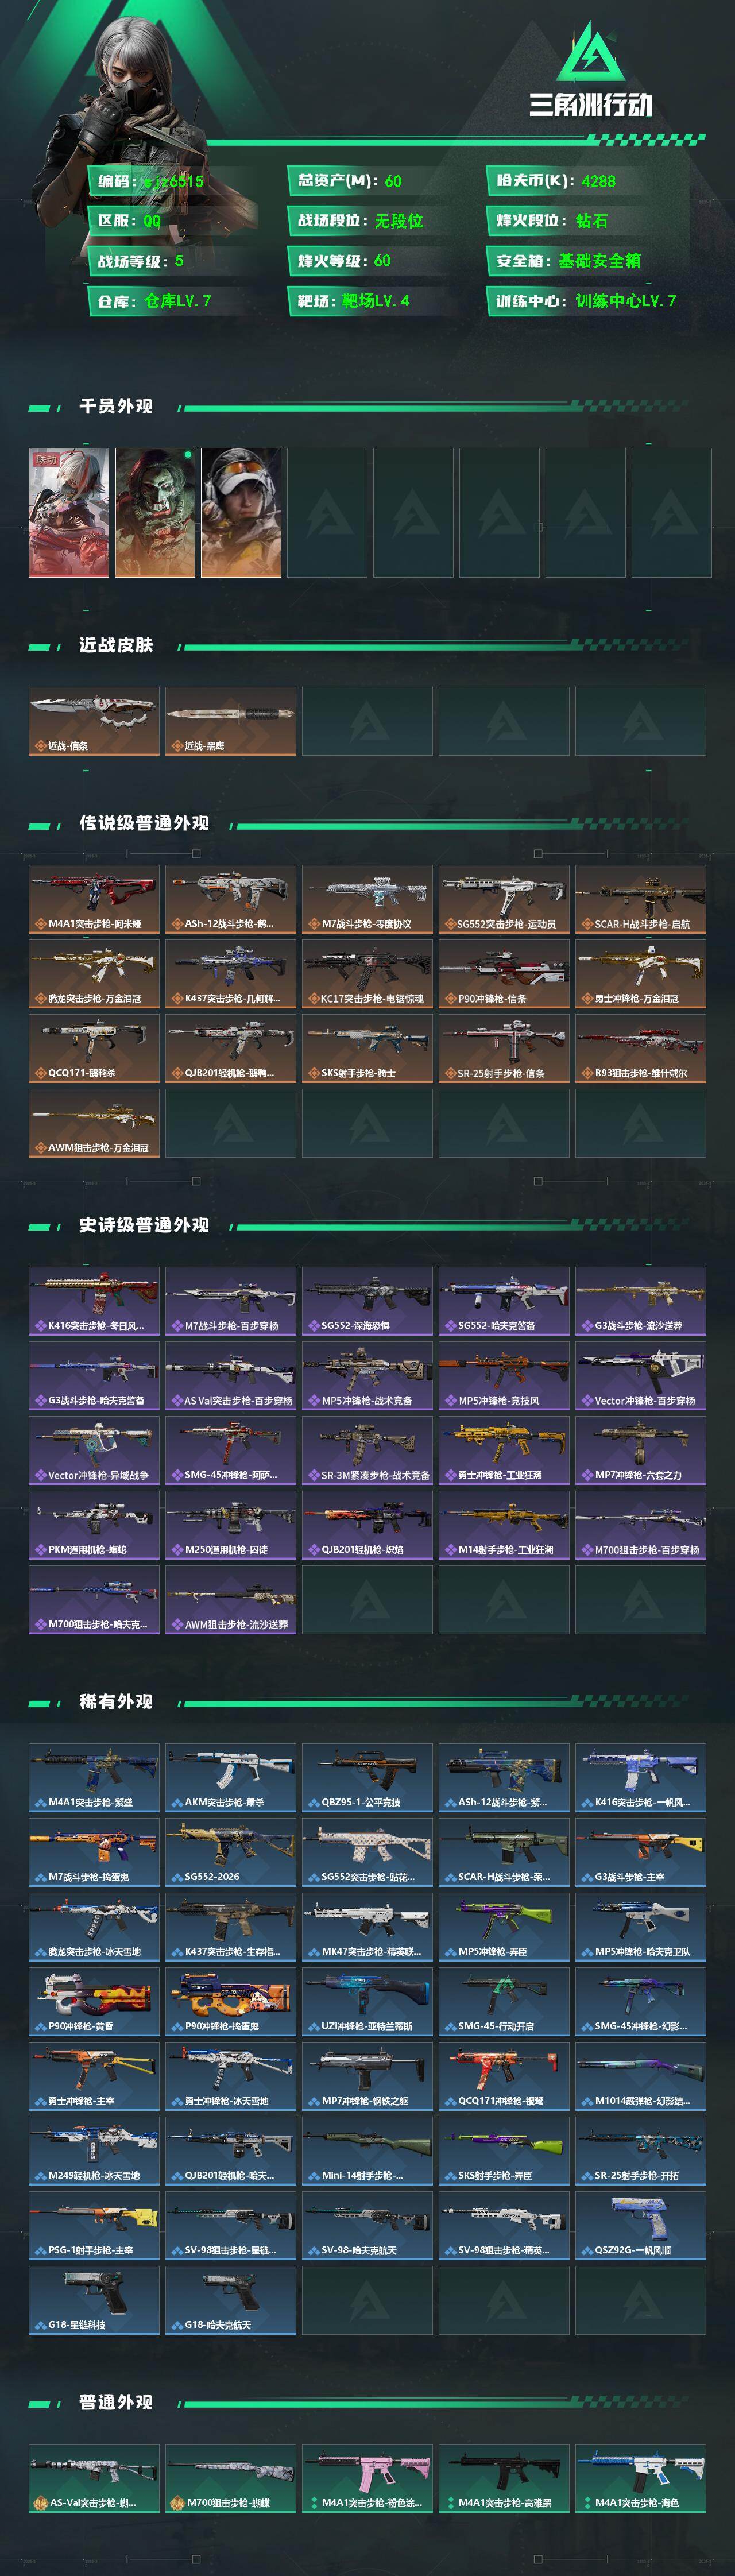Choose the P90冲锋枪-信条 weapon tile
The height and width of the screenshot is (2576, 735).
click(x=504, y=974)
